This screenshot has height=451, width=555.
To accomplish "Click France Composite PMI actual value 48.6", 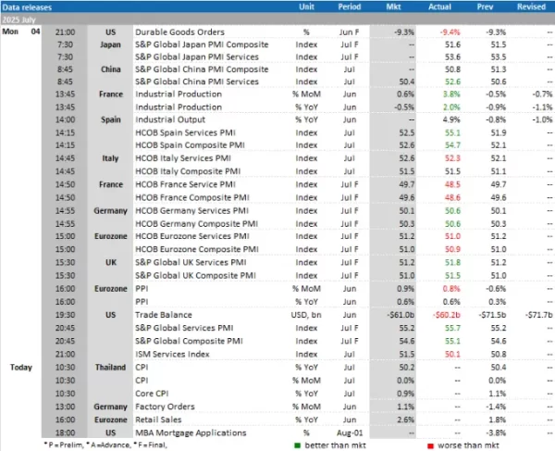I will pyautogui.click(x=452, y=197).
